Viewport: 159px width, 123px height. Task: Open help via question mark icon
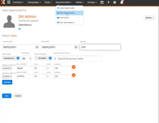tap(108, 2)
